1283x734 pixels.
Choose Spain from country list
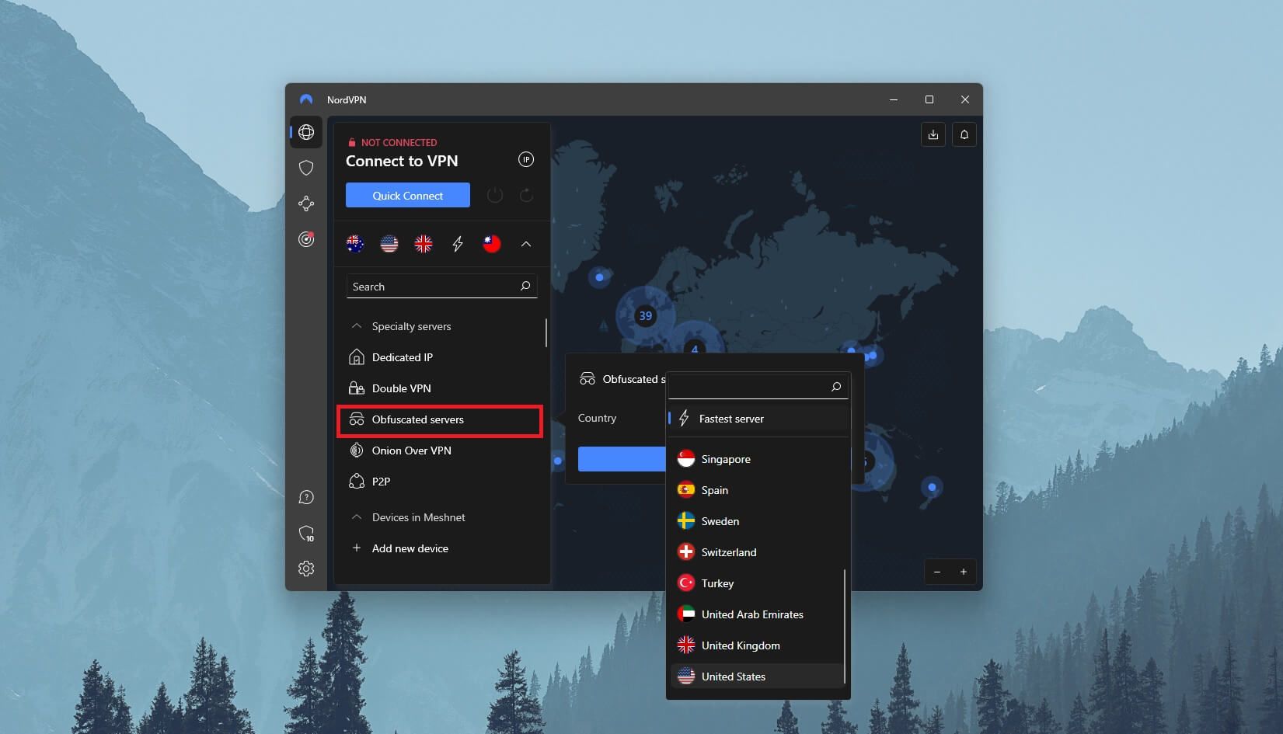pyautogui.click(x=758, y=490)
